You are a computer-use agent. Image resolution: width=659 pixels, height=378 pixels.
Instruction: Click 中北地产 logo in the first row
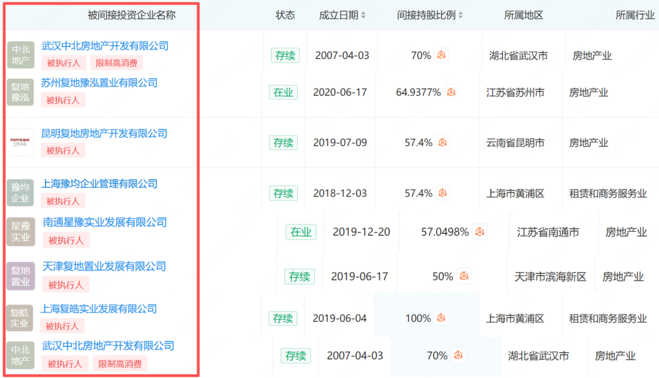click(x=21, y=55)
